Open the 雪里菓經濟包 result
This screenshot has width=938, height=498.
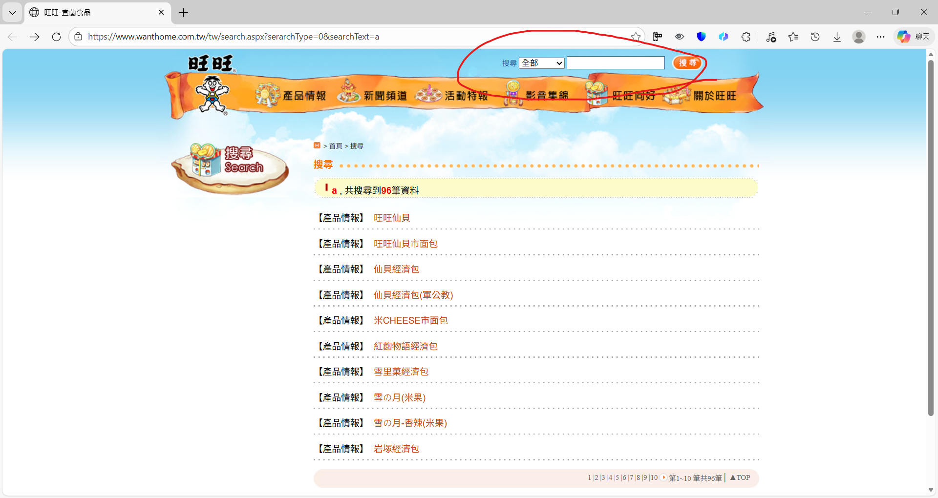(401, 372)
